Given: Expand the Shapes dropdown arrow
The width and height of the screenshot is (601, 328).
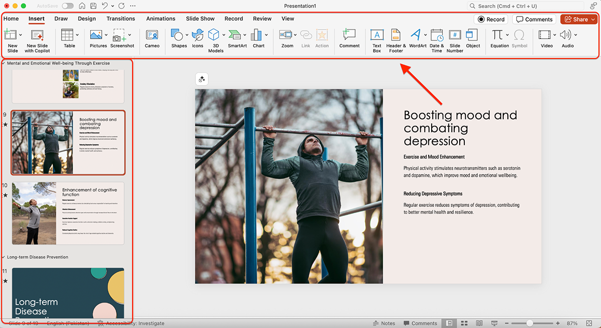Looking at the screenshot, I should 187,35.
